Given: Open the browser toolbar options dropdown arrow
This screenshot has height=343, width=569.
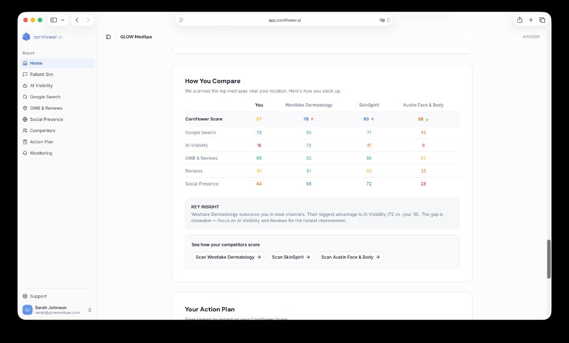Looking at the screenshot, I should (62, 20).
